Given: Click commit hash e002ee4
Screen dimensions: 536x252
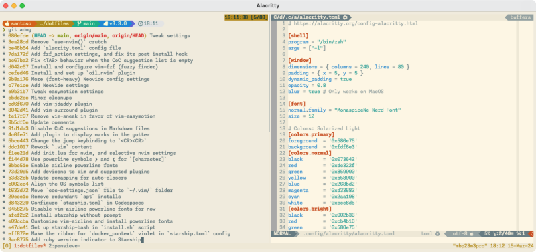Looking at the screenshot, I should (19, 184).
